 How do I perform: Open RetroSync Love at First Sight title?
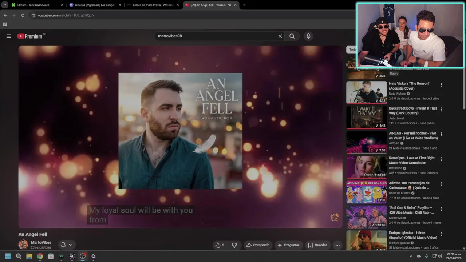[x=412, y=160]
